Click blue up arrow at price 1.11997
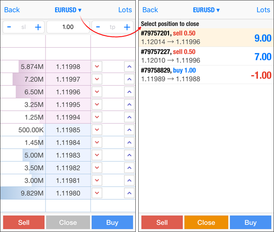 click(129, 79)
